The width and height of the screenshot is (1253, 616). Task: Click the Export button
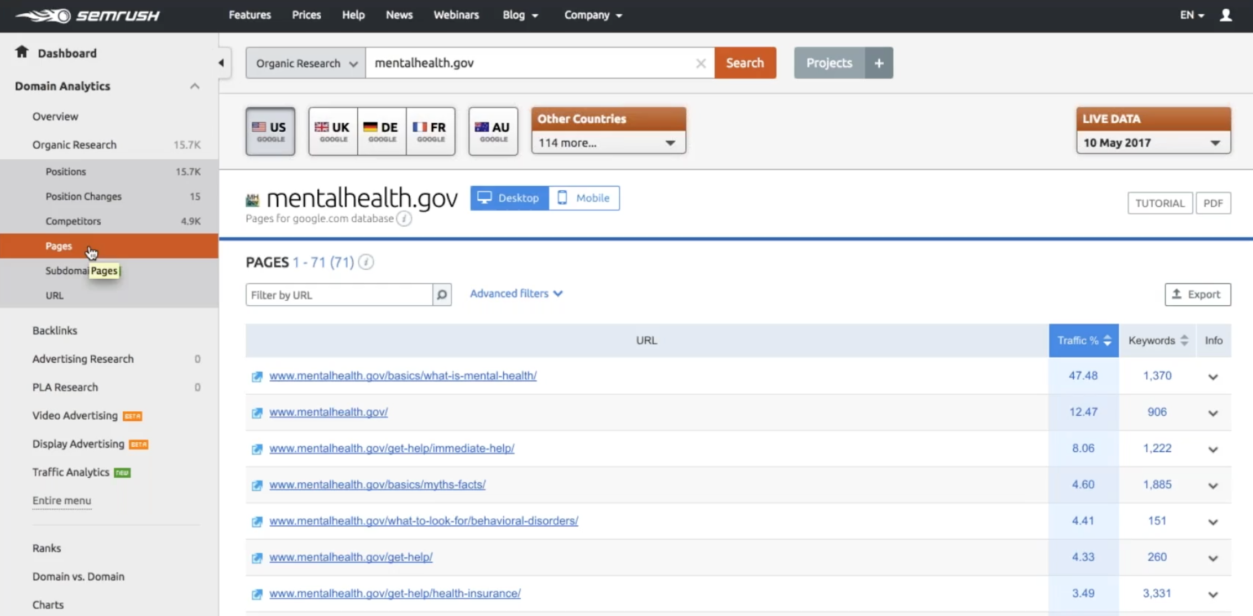pos(1198,295)
